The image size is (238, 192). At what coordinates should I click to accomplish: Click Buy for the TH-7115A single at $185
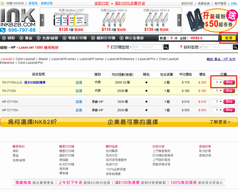pyautogui.click(x=229, y=91)
